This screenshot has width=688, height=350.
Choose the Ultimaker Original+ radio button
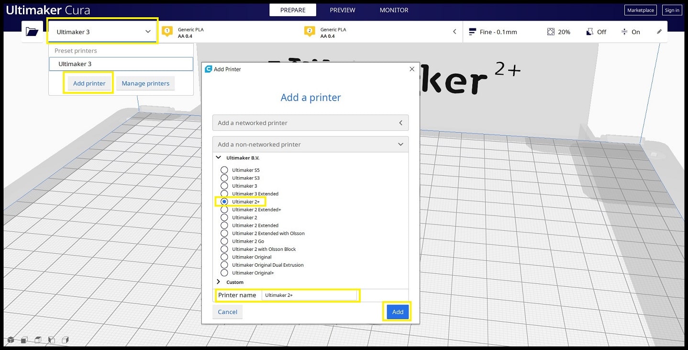(x=224, y=273)
